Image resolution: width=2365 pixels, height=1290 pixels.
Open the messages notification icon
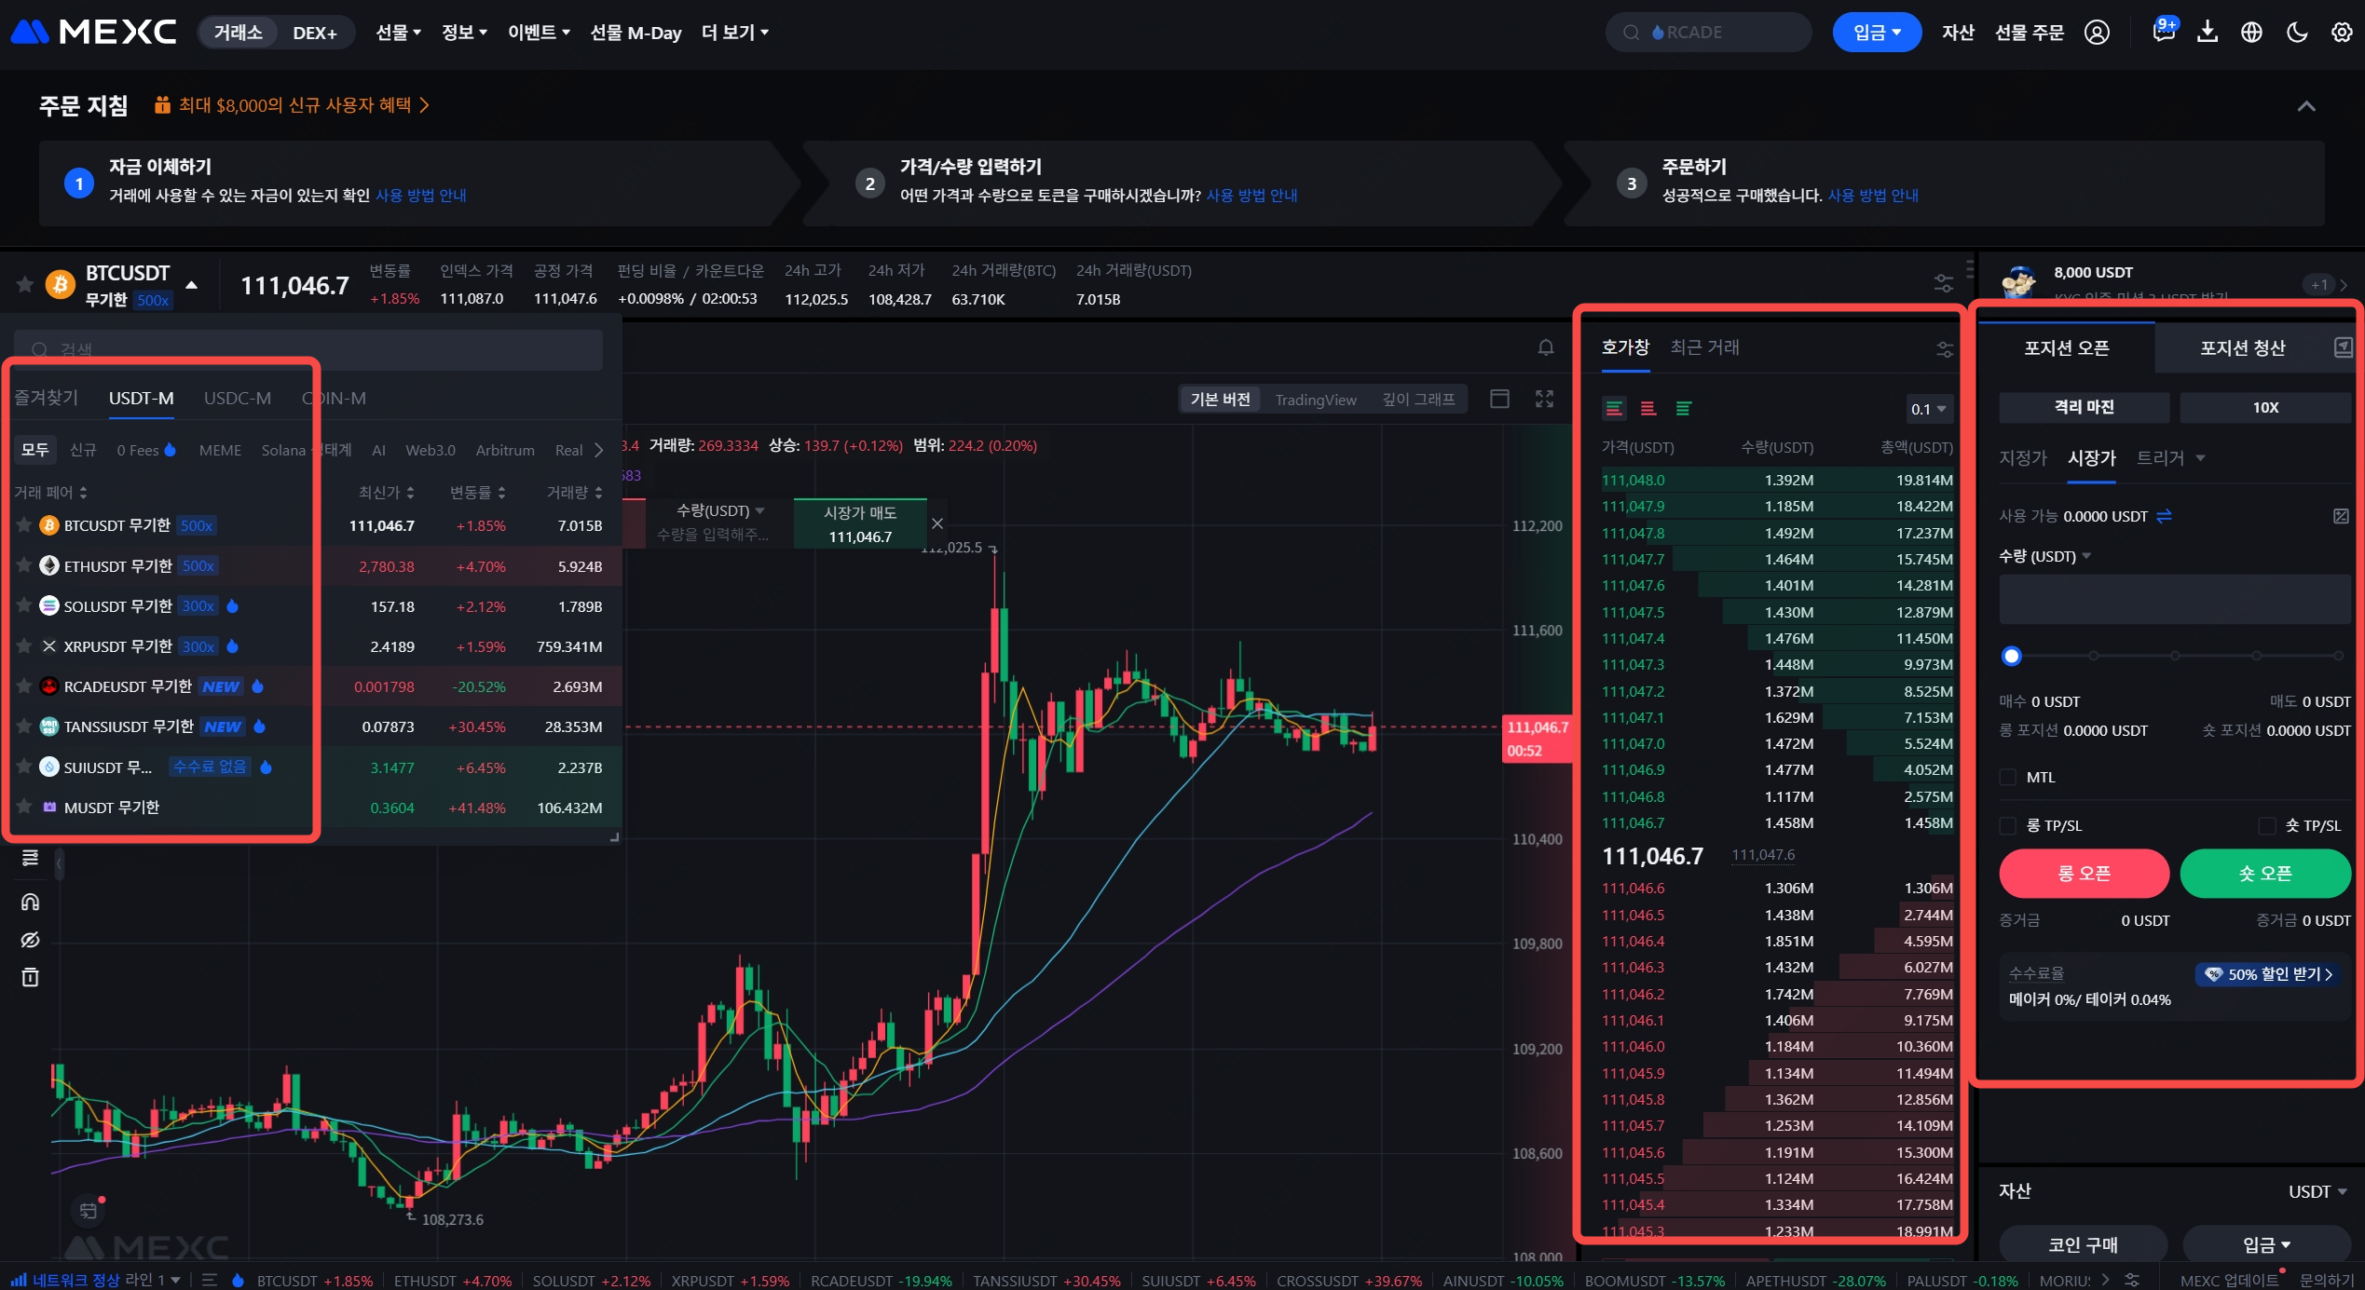(2164, 32)
